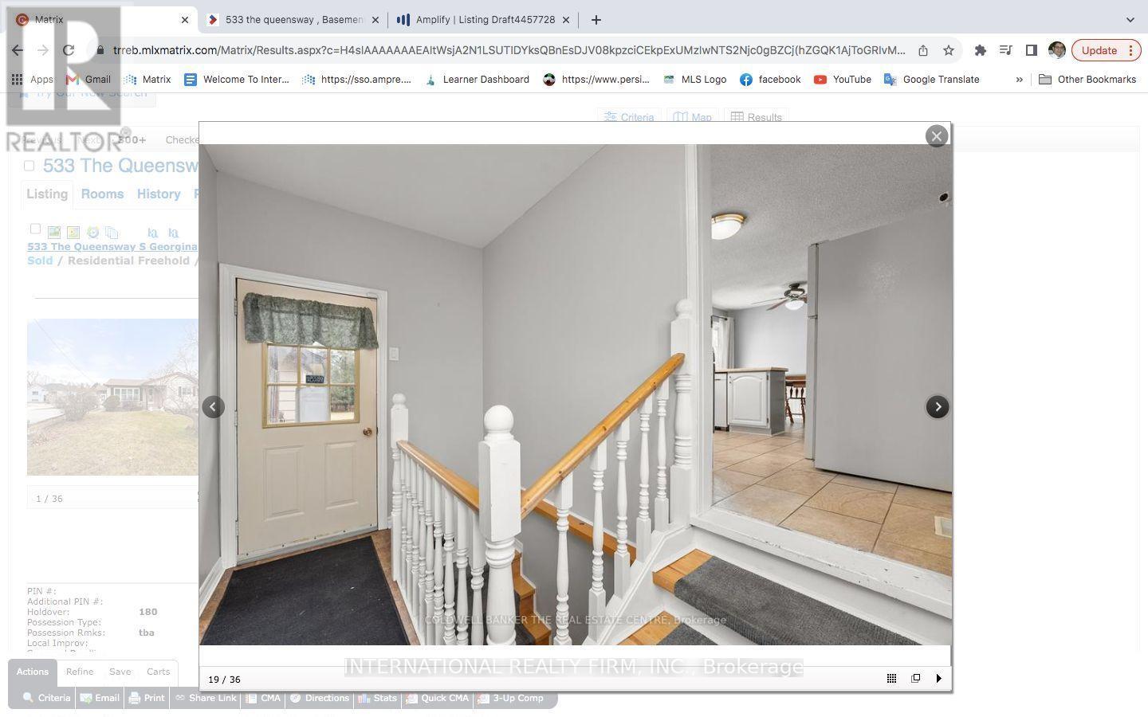Open the photo thumbnail grid view

click(x=891, y=678)
